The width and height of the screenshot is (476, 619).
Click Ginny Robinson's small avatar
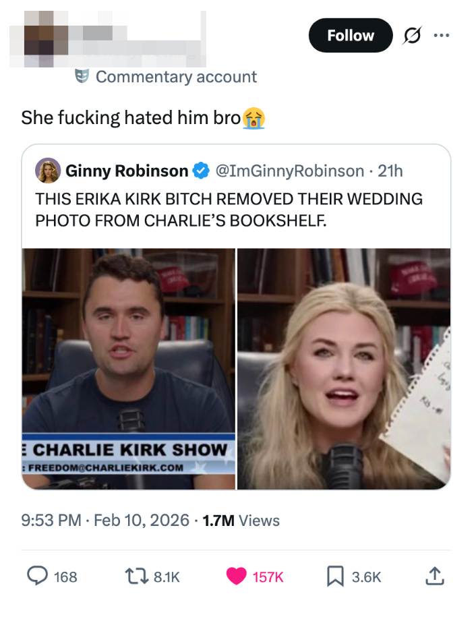(48, 171)
